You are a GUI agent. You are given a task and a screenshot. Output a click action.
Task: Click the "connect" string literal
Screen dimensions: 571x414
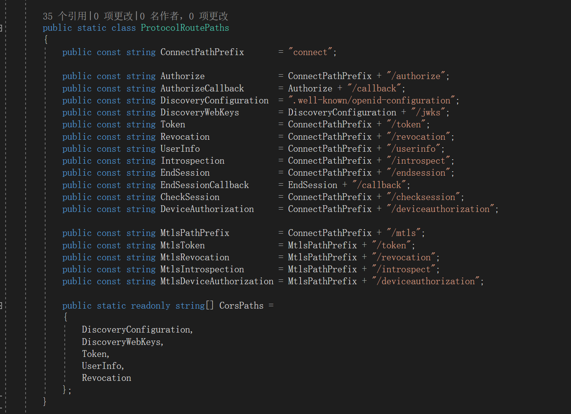(x=310, y=52)
